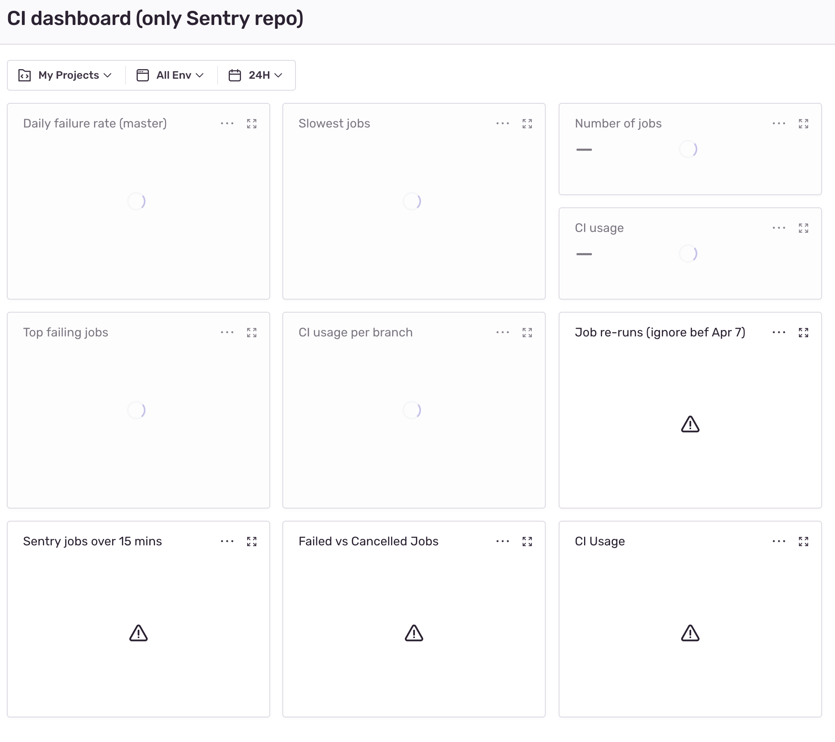Click the Failed vs Cancelled Jobs title

[x=368, y=541]
